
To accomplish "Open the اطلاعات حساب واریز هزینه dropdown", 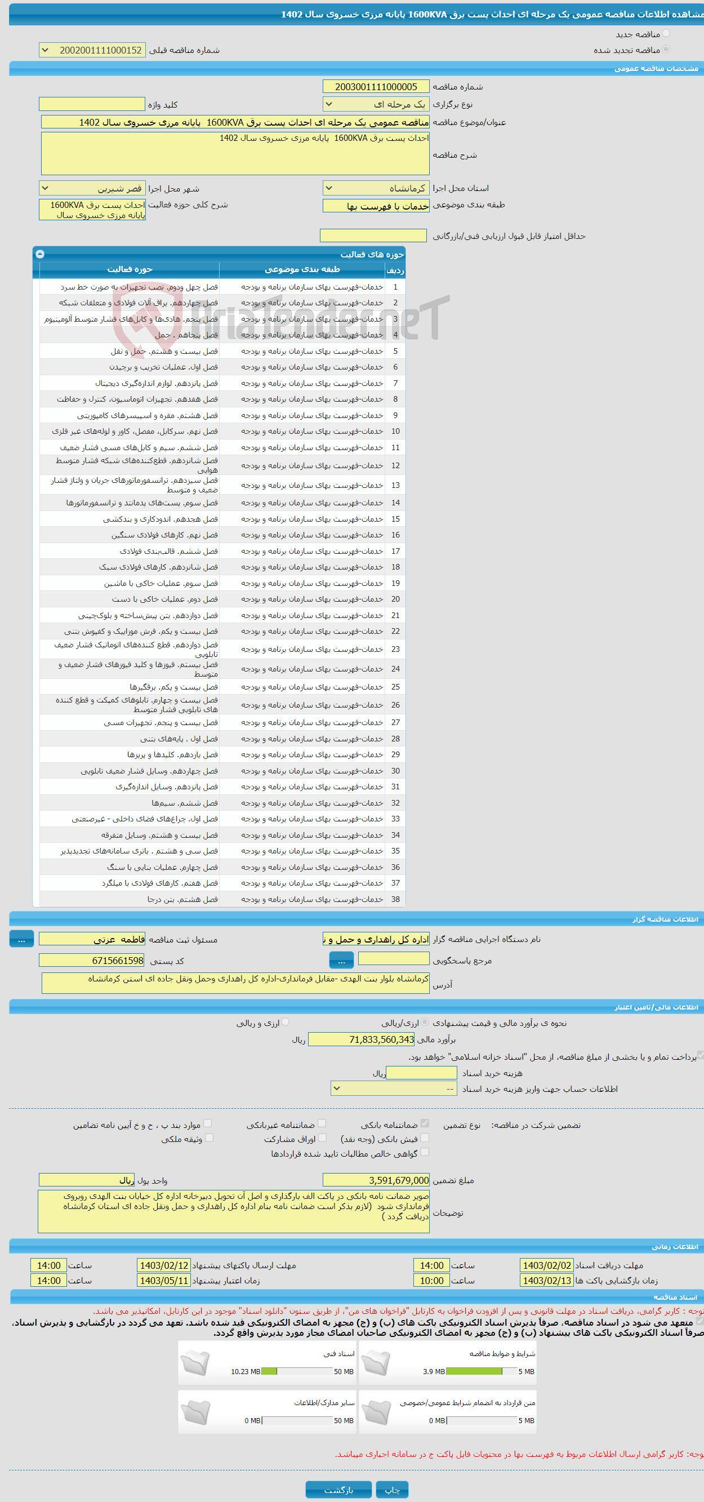I will pyautogui.click(x=394, y=1088).
